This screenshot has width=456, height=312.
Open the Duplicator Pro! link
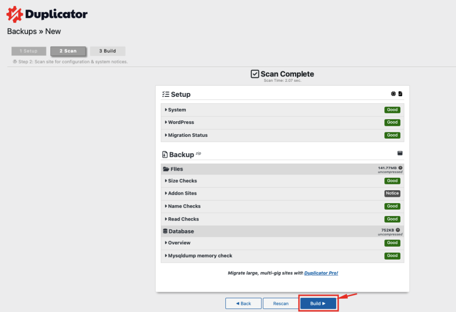pos(321,273)
